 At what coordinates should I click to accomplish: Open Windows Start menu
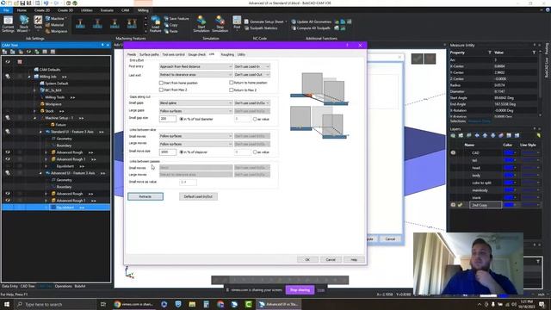coord(7,304)
